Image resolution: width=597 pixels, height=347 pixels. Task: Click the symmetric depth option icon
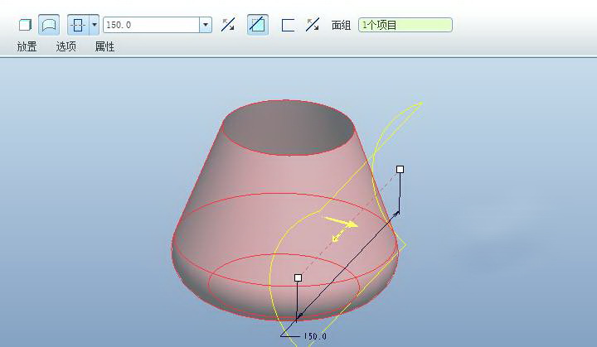tap(78, 25)
